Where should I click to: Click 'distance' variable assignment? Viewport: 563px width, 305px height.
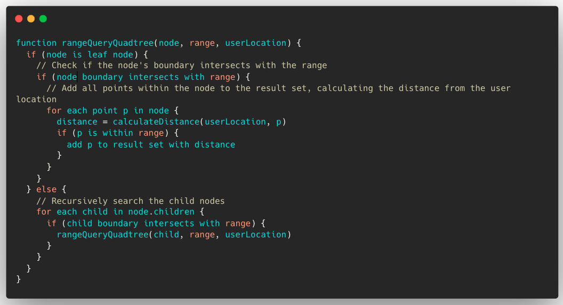(77, 122)
